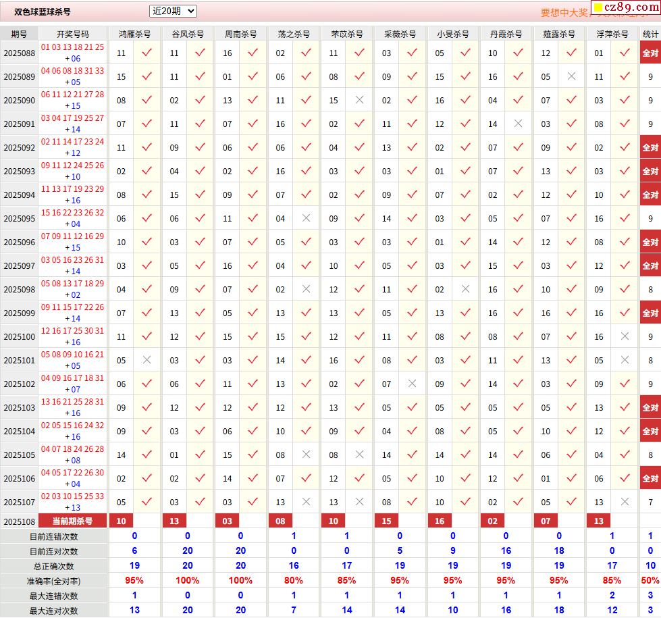Click the X mark for 荡之杀号 in row 2025095
Image resolution: width=661 pixels, height=618 pixels.
point(306,218)
